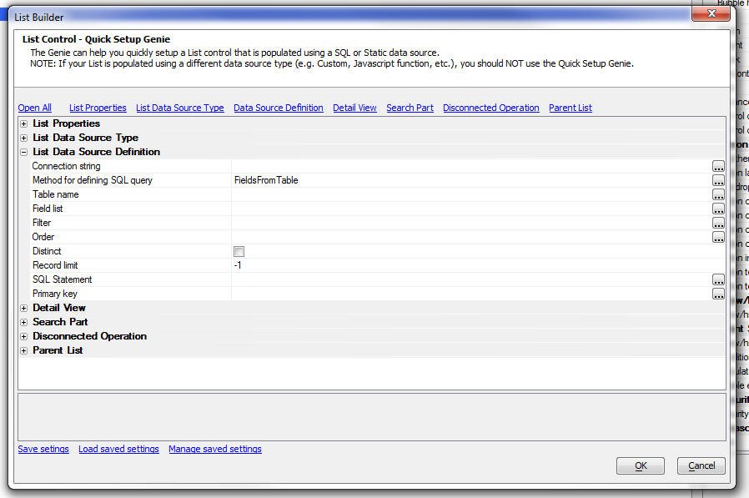This screenshot has height=498, width=749.
Task: Open the Method for defining SQL query picker
Action: coord(718,180)
